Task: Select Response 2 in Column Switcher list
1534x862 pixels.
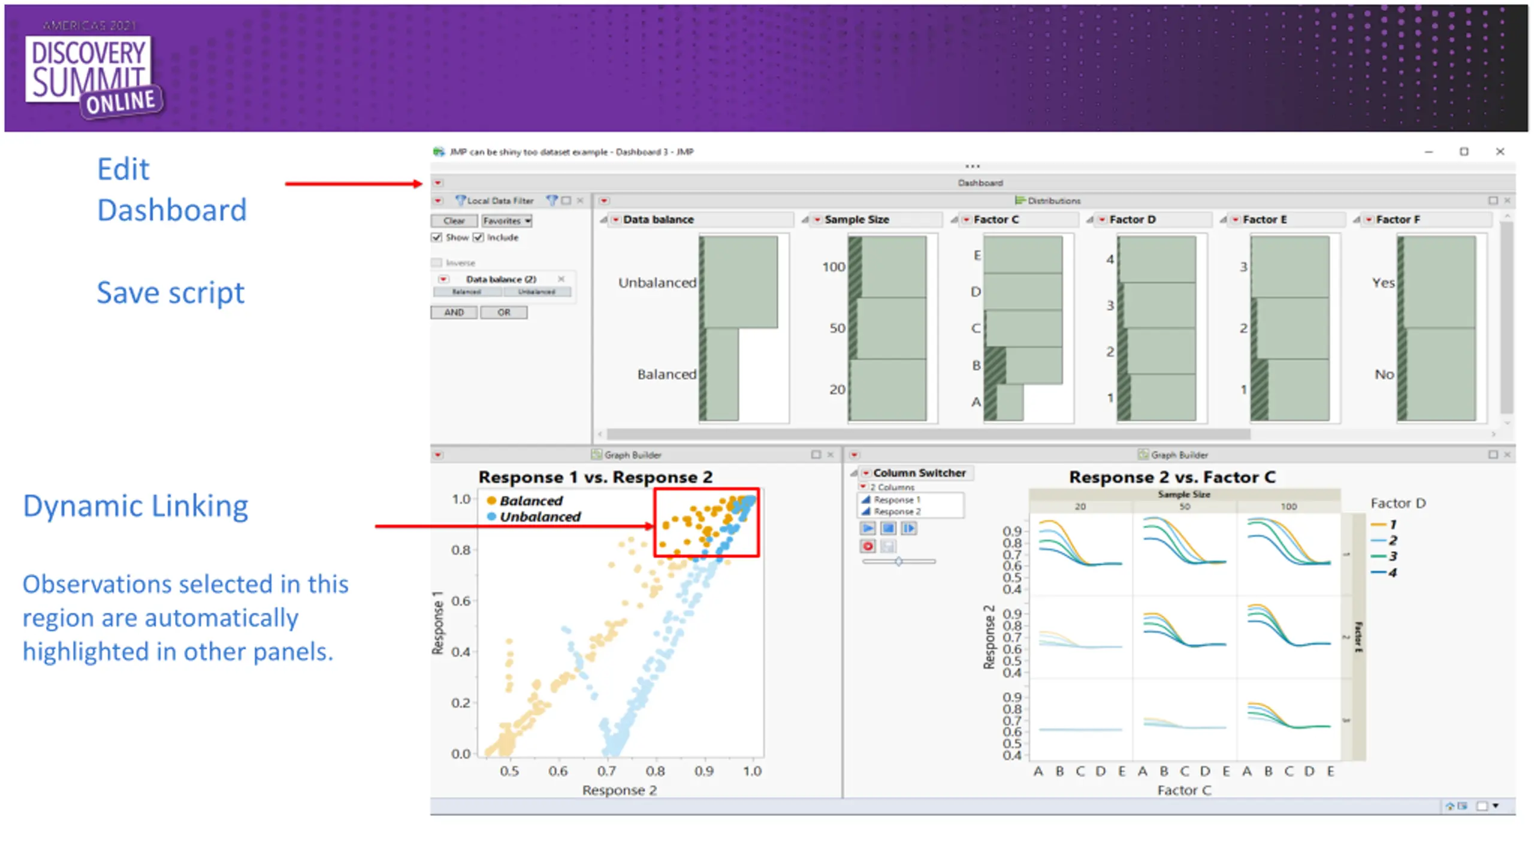Action: pyautogui.click(x=896, y=512)
